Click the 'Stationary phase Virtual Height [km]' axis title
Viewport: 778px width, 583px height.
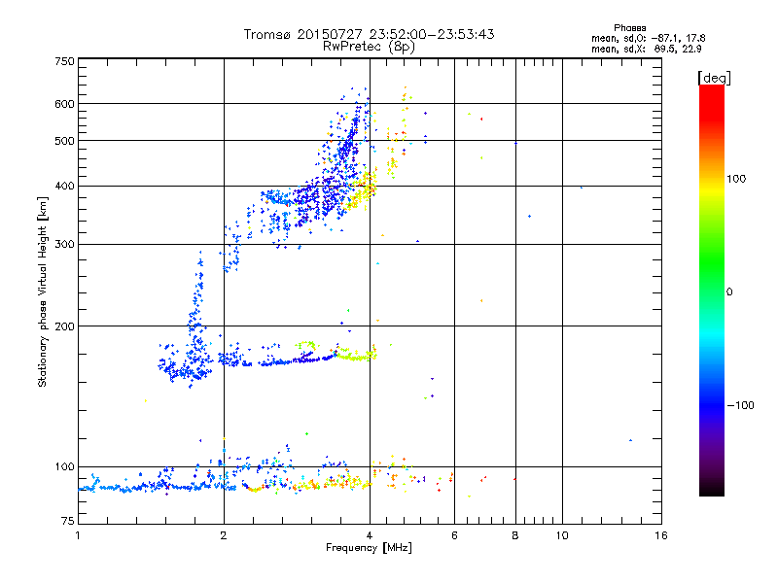[43, 291]
